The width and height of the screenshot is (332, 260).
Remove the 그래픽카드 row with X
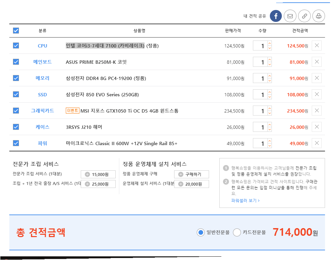point(317,111)
